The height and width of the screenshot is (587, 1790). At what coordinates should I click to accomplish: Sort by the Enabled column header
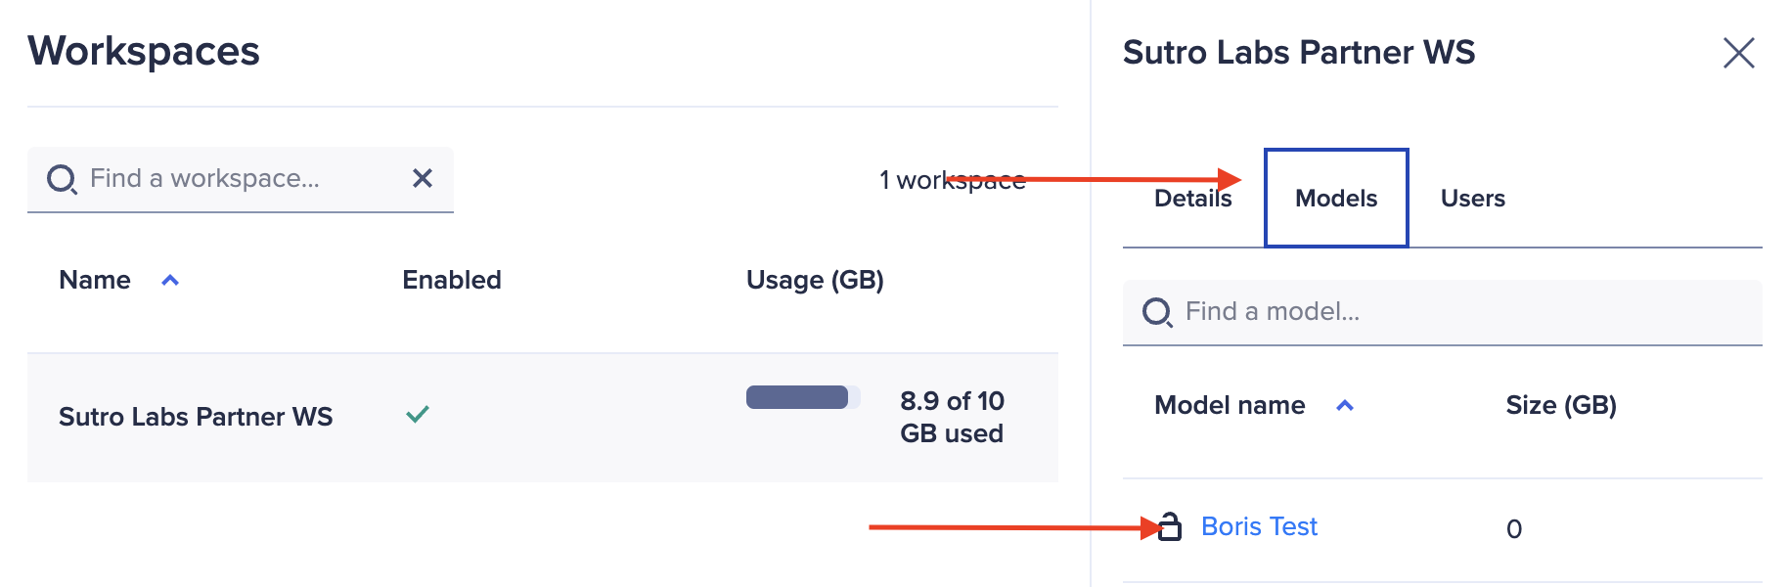point(452,280)
